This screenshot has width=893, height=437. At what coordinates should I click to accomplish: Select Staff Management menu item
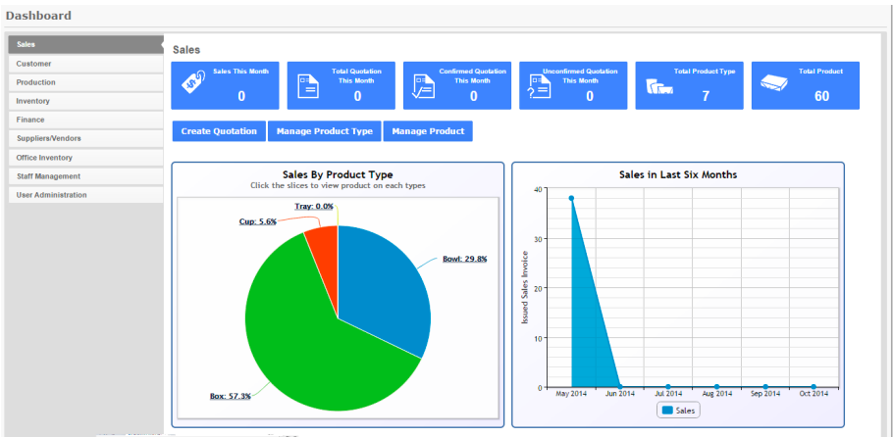click(84, 176)
